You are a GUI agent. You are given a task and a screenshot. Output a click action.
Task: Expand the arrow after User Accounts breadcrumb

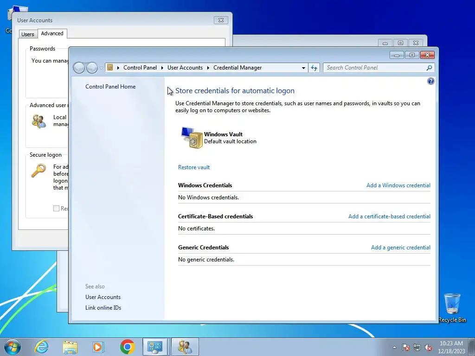[208, 68]
